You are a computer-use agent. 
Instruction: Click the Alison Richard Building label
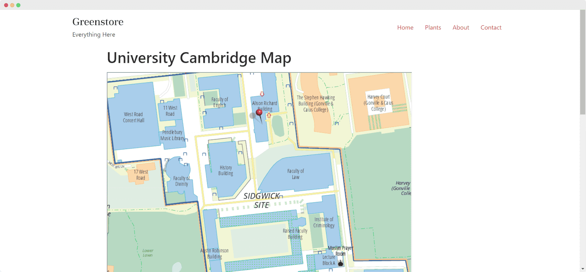[264, 106]
